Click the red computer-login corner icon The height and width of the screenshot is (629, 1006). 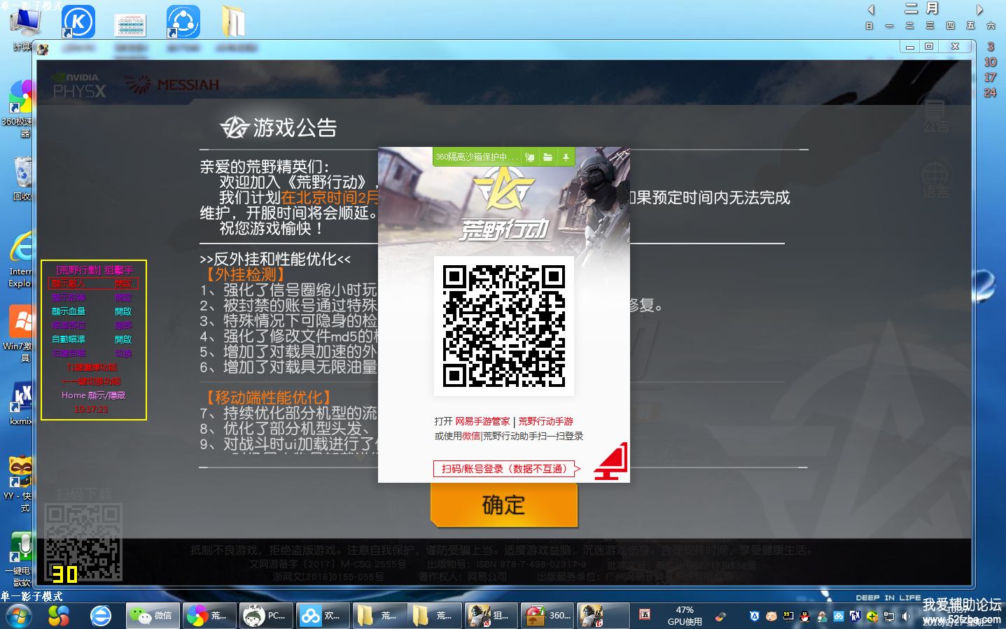tap(610, 462)
